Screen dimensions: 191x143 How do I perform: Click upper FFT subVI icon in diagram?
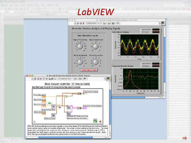coord(69,107)
